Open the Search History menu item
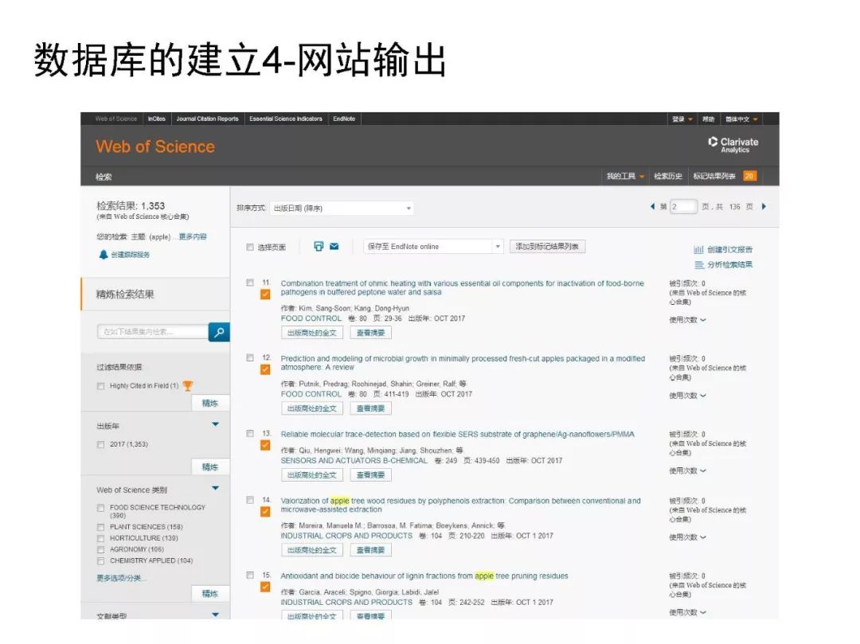The width and height of the screenshot is (860, 644). coord(668,176)
